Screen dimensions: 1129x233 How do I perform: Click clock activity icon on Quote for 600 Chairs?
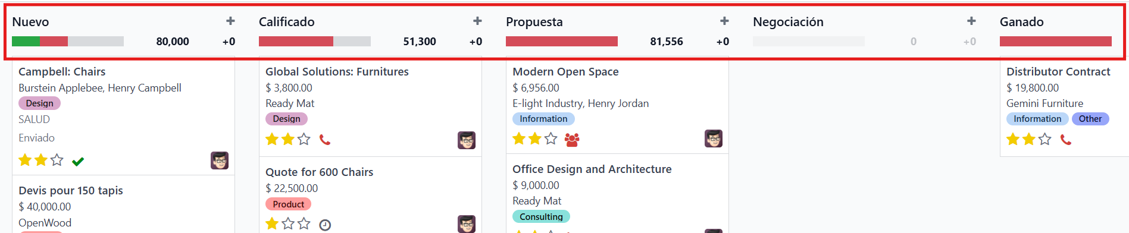tap(325, 225)
